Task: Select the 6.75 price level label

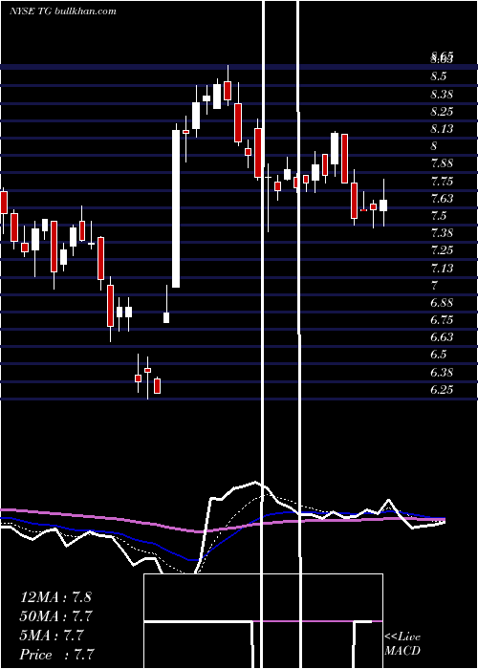Action: (442, 320)
